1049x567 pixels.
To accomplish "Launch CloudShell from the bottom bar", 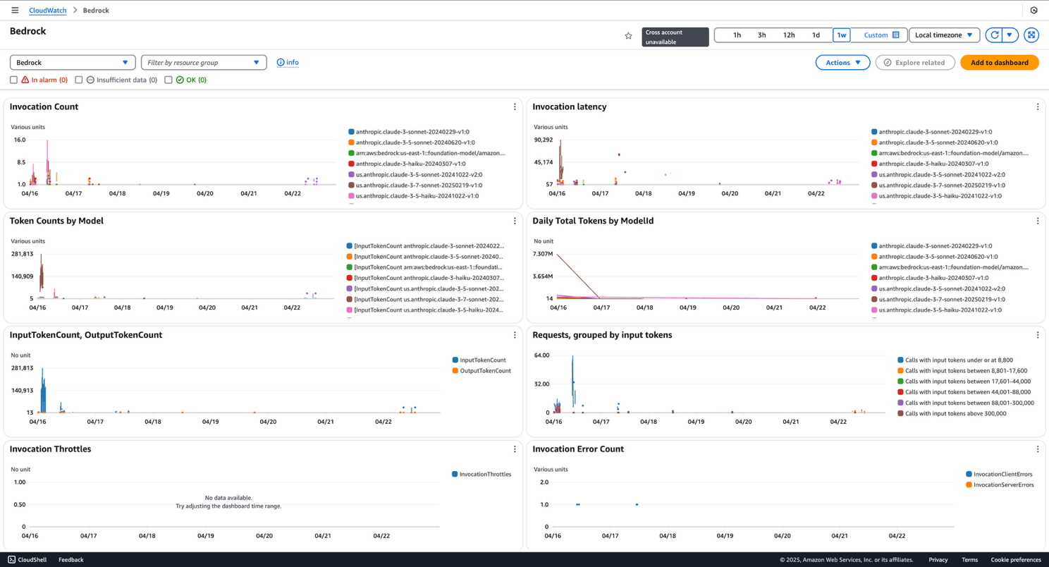I will (x=27, y=559).
